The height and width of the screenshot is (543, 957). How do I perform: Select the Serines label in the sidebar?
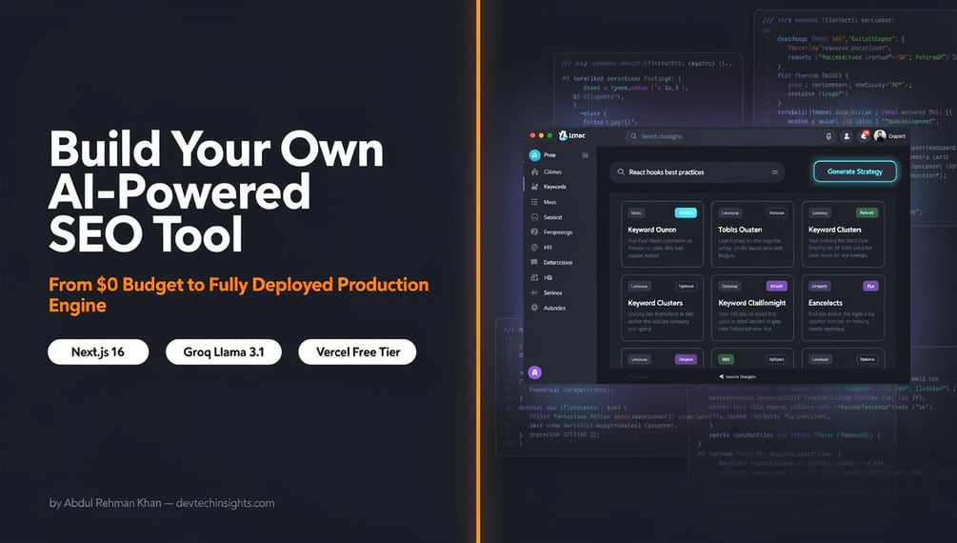pyautogui.click(x=553, y=293)
